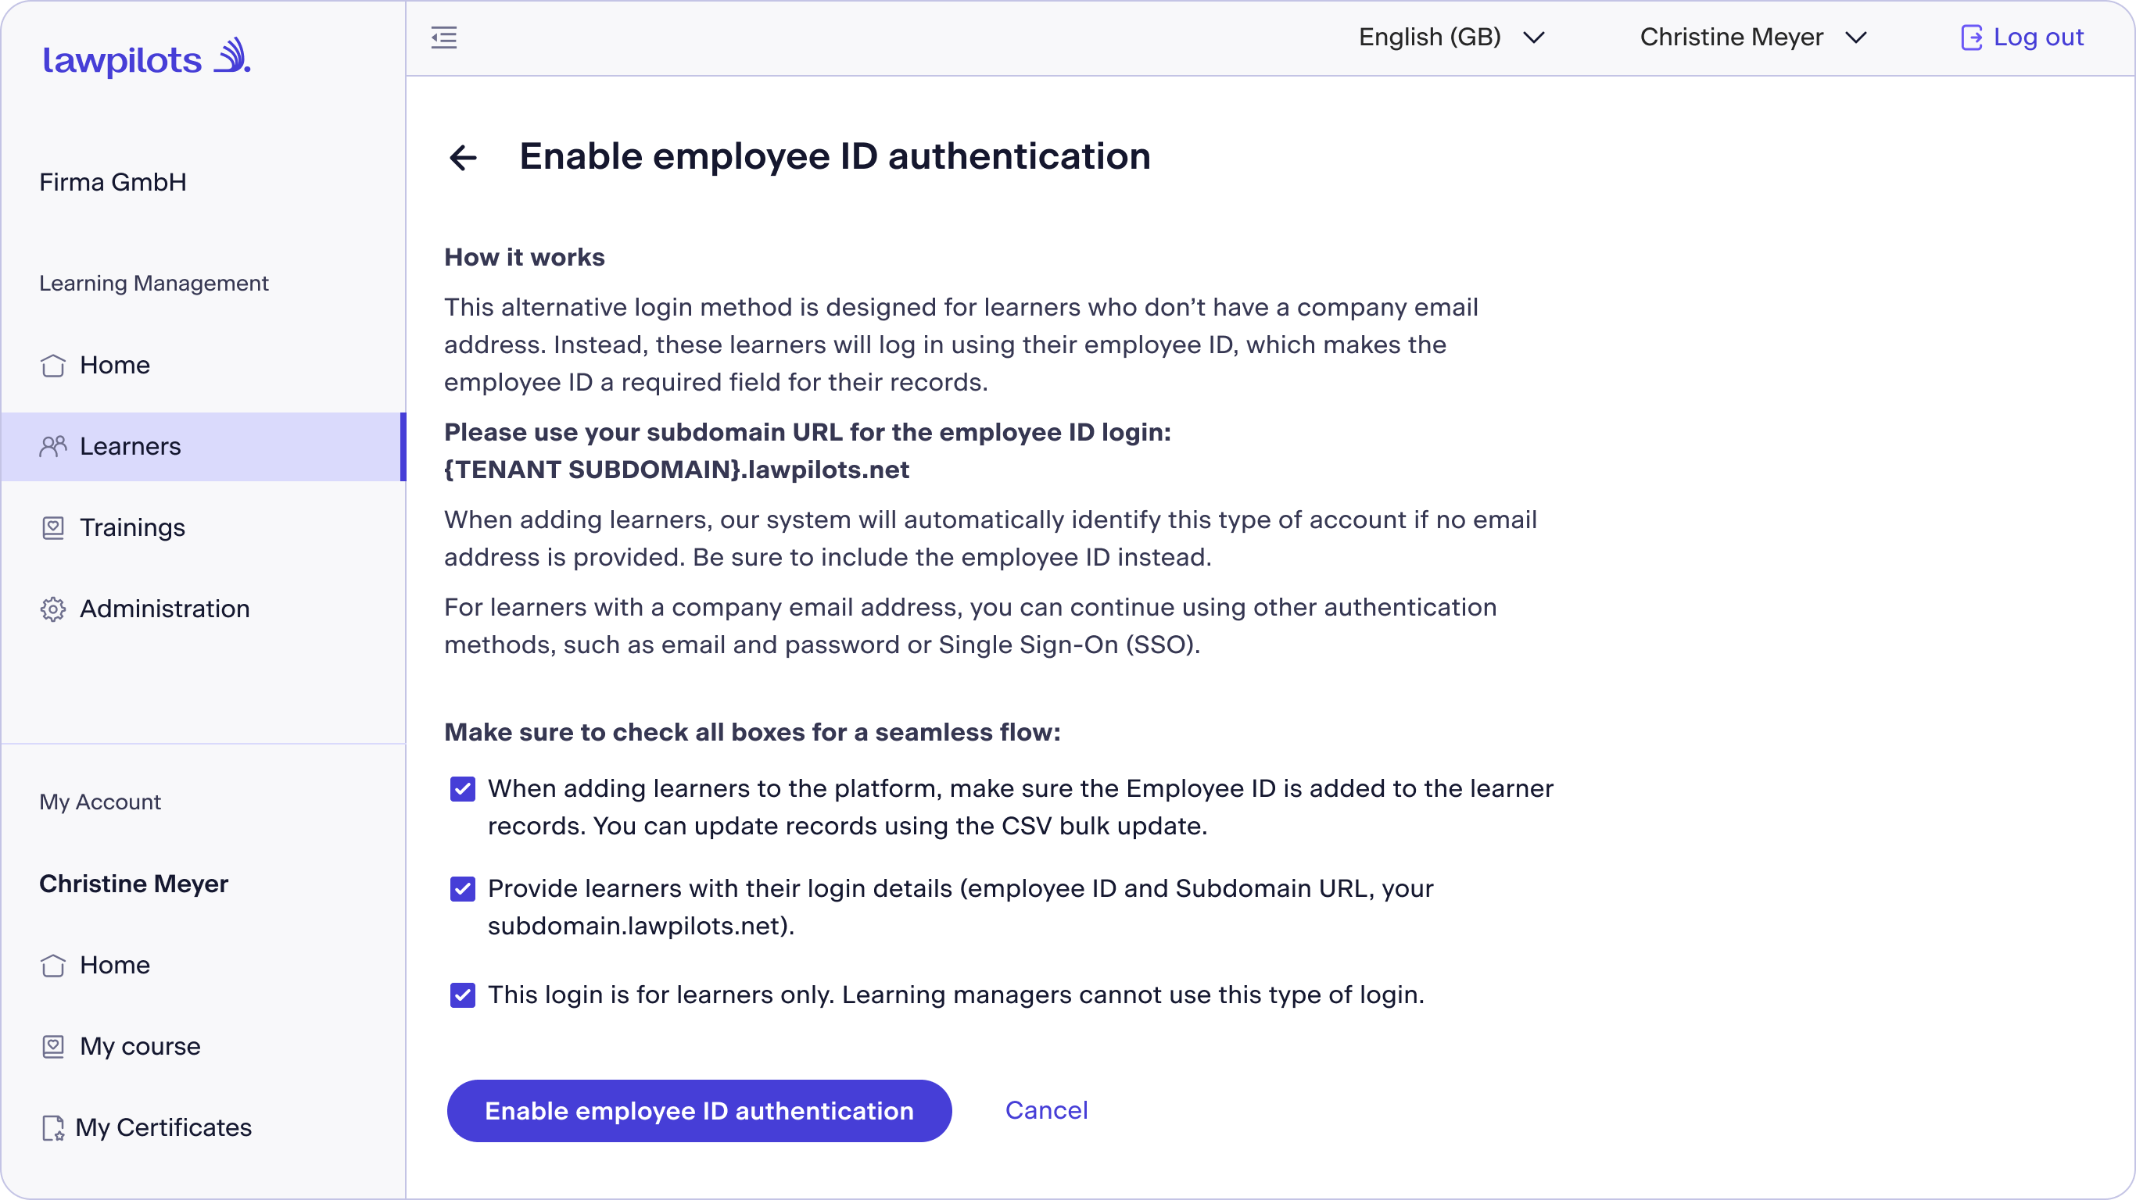Click the Log out link text

[2038, 37]
